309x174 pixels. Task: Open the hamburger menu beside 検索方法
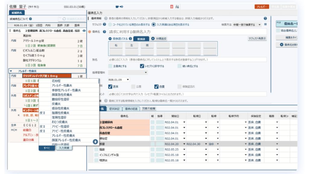click(x=266, y=24)
